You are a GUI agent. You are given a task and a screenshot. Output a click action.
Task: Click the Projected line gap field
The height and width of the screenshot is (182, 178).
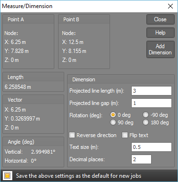(152, 103)
